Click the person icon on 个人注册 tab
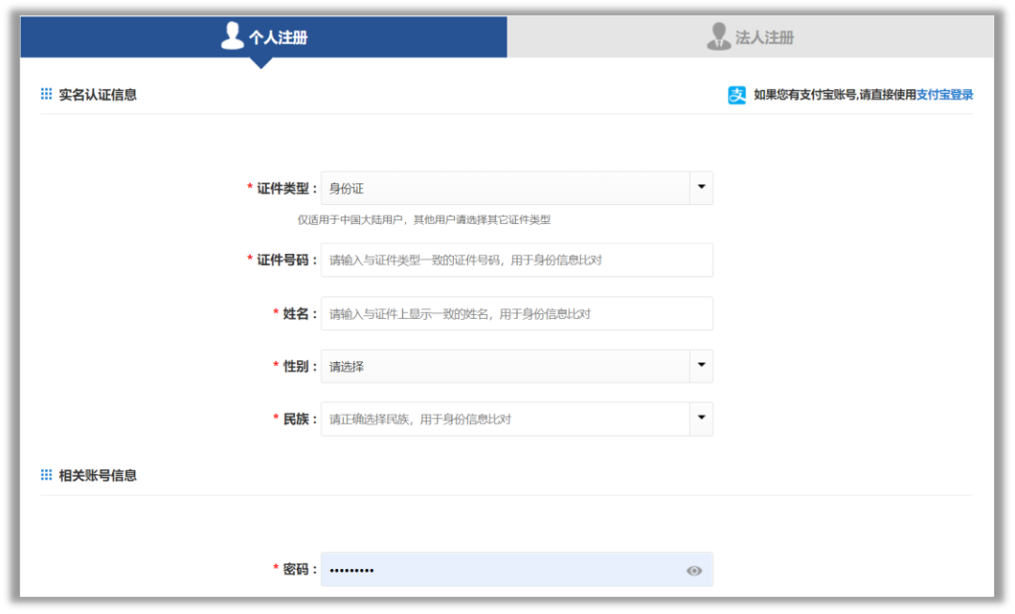1015x614 pixels. pos(232,37)
